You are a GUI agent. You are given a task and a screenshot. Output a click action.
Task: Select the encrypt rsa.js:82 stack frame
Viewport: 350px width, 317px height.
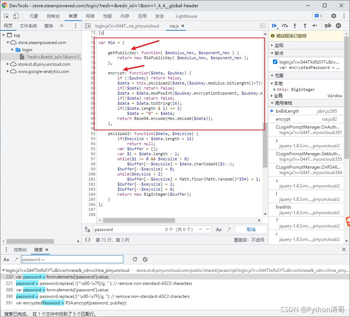coord(306,119)
